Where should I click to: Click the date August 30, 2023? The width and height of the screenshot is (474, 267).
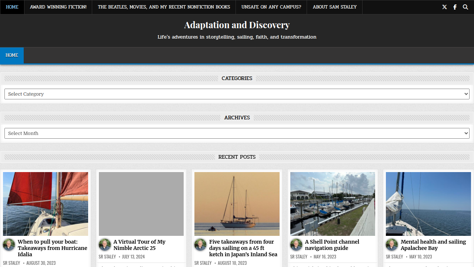[x=41, y=263]
